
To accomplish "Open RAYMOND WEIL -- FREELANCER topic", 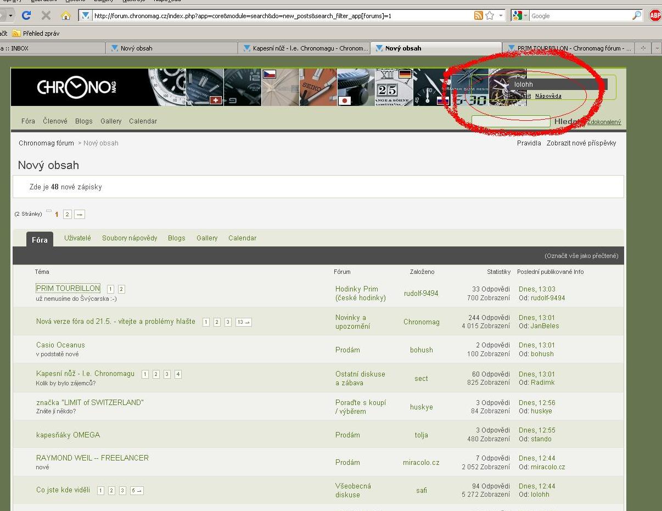I will click(x=92, y=458).
